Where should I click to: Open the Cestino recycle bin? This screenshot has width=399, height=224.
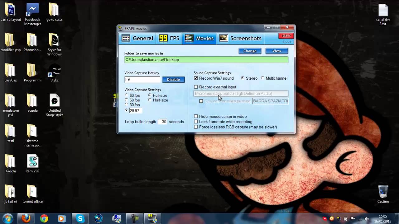click(383, 194)
